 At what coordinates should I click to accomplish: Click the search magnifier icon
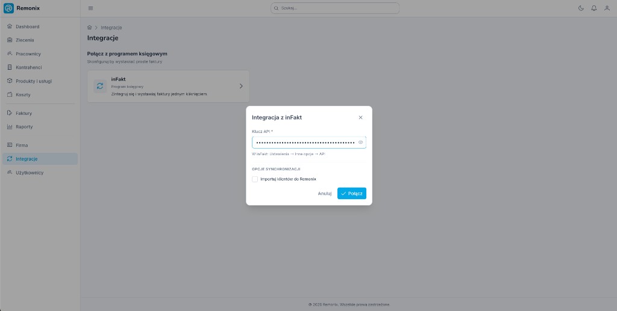(x=276, y=8)
